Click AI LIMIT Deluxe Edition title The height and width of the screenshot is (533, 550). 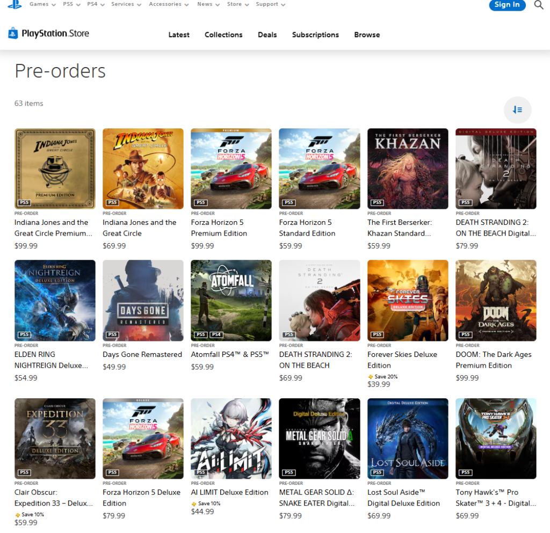click(229, 492)
